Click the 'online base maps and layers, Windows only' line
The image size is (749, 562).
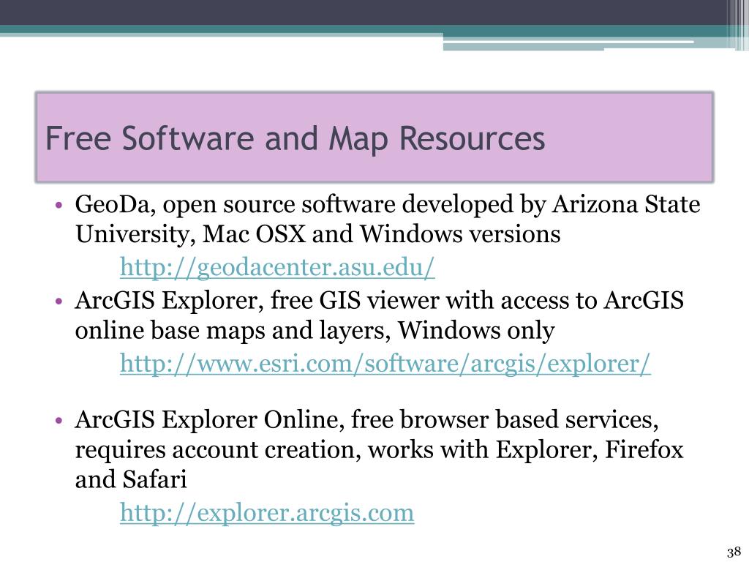(x=315, y=330)
